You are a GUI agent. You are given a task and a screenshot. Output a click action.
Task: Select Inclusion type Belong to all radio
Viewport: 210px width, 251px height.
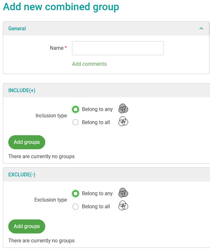[x=76, y=122]
